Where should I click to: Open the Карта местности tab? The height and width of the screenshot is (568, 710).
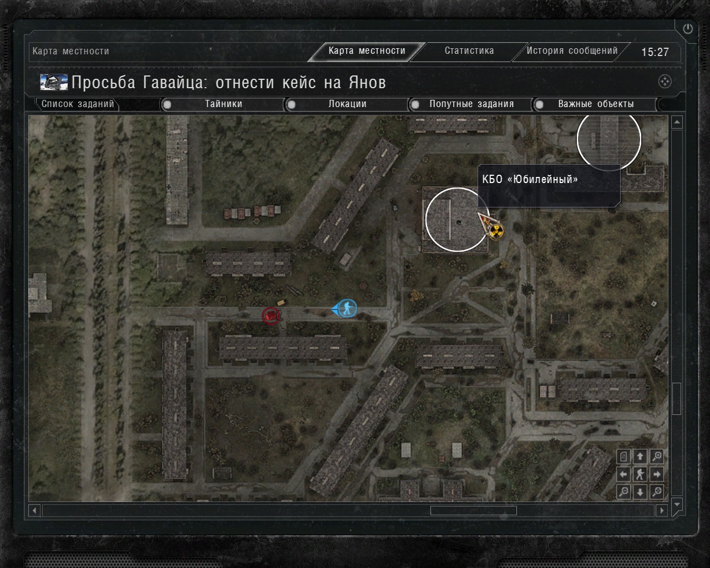pyautogui.click(x=367, y=51)
